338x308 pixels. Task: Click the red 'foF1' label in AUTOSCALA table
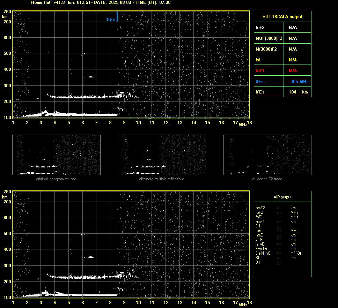click(260, 71)
